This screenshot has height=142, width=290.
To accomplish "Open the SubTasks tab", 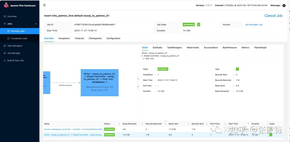I will point(157,48).
